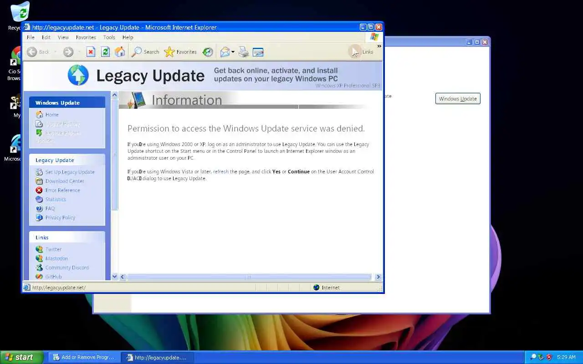Click the Links toolbar label
The height and width of the screenshot is (364, 583).
coord(368,52)
